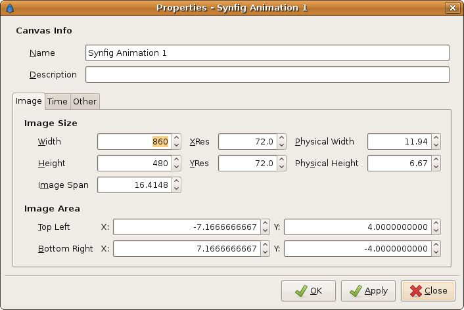Decrease Physical Width with down arrow
This screenshot has height=310, width=464.
[x=436, y=145]
